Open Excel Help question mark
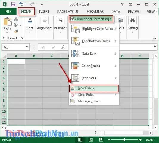Viewport: 159px width, 143px height. [122, 4]
